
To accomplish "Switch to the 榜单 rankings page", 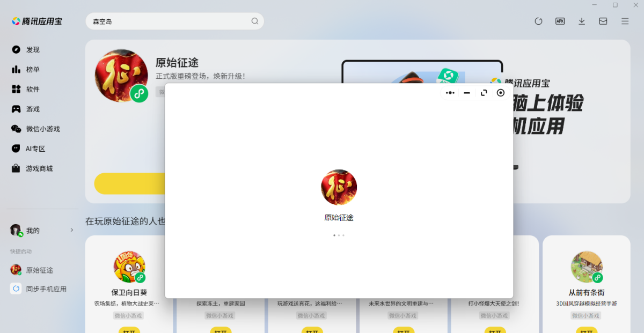I will pyautogui.click(x=33, y=69).
